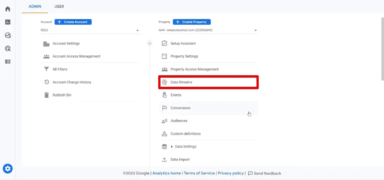Switch to the USER tab
384x180 pixels.
(59, 6)
